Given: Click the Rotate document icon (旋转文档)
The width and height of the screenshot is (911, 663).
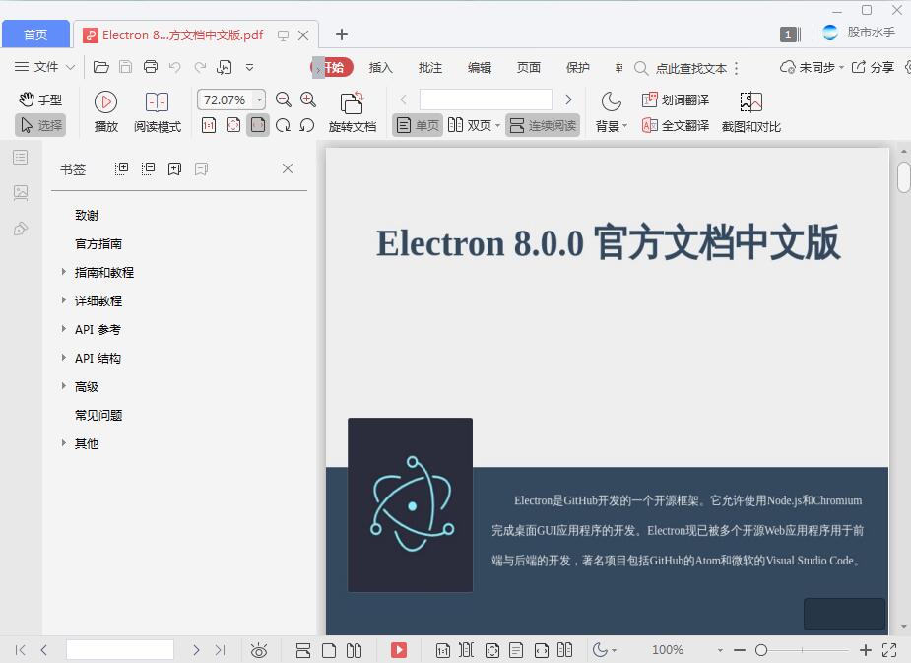Looking at the screenshot, I should [x=353, y=108].
